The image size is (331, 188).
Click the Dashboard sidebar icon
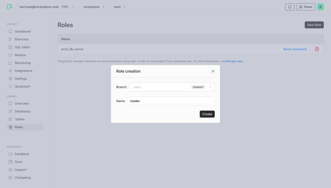(10, 31)
